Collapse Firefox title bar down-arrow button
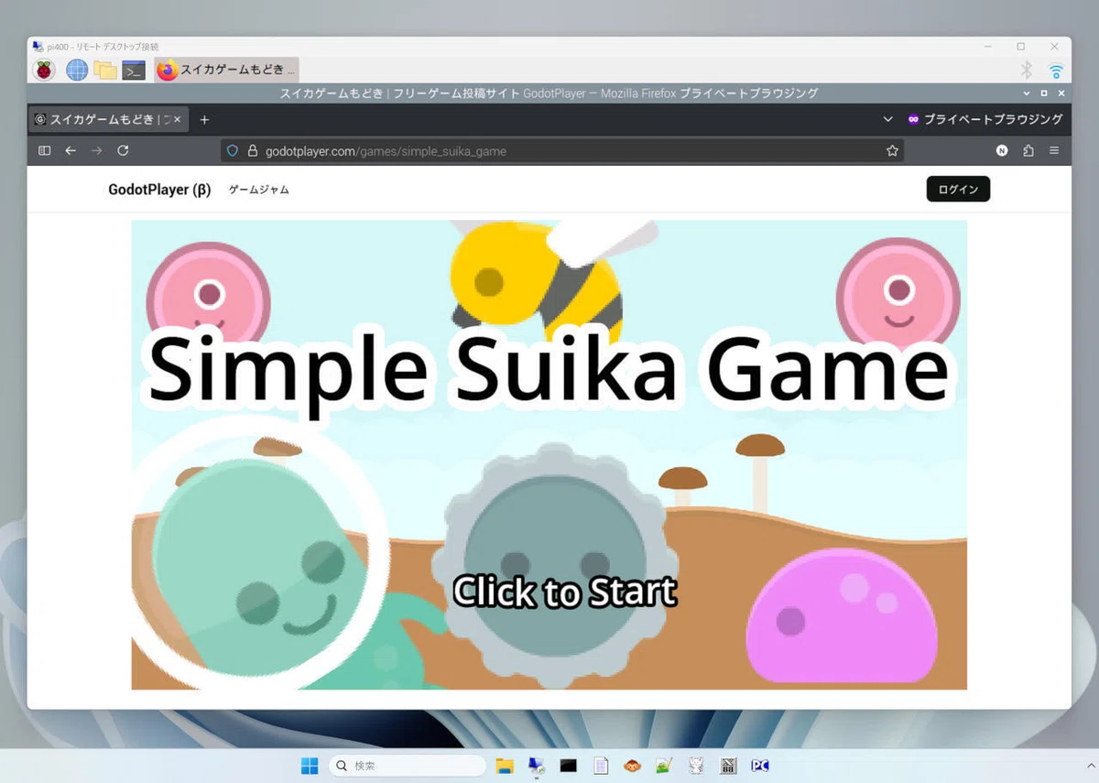This screenshot has height=783, width=1099. 1026,93
